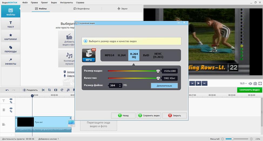The width and height of the screenshot is (263, 141).
Task: Click the Качество slider handle
Action: point(158,78)
